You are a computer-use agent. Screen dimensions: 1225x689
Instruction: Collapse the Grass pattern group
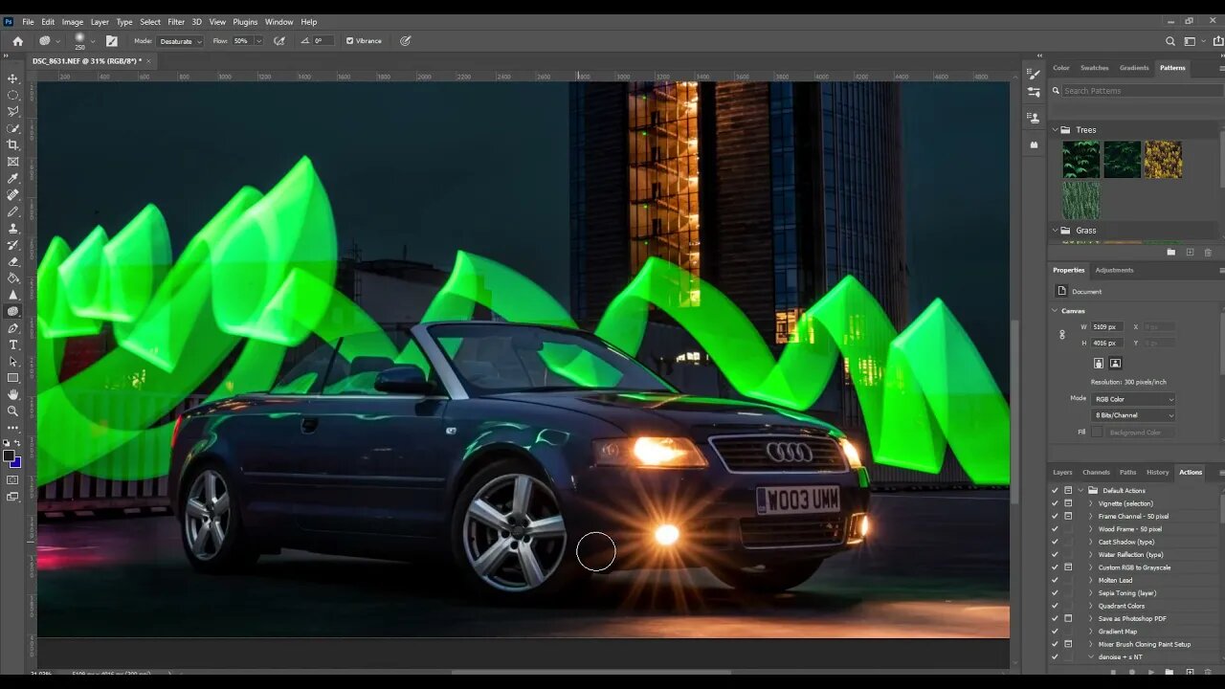(x=1056, y=231)
